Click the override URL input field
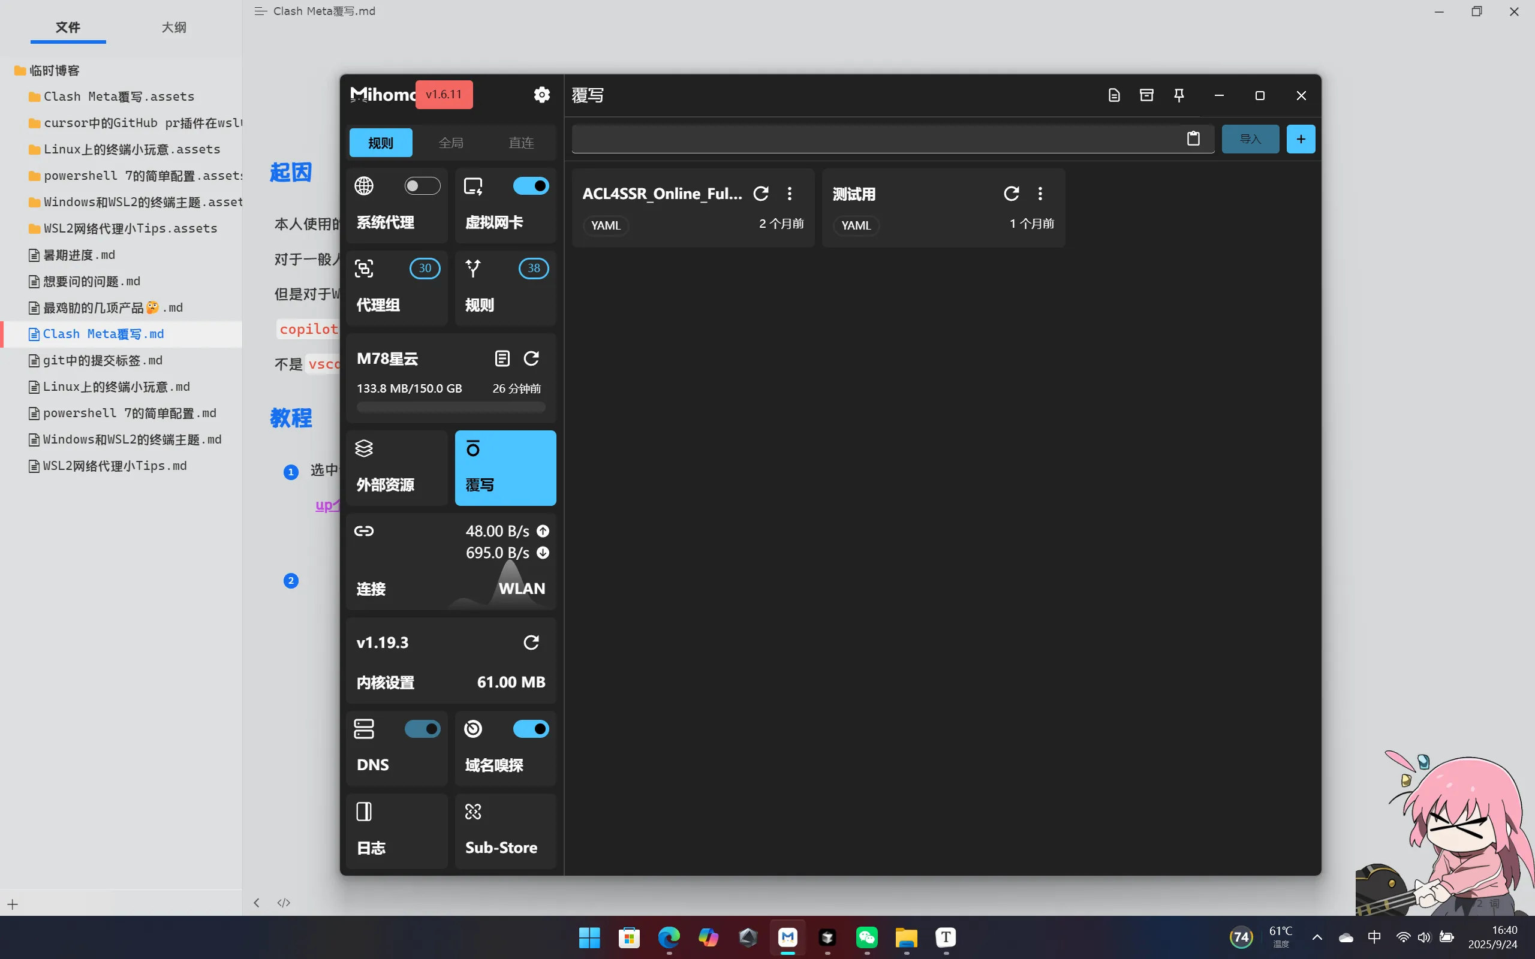Screen dimensions: 1535x959 point(875,139)
